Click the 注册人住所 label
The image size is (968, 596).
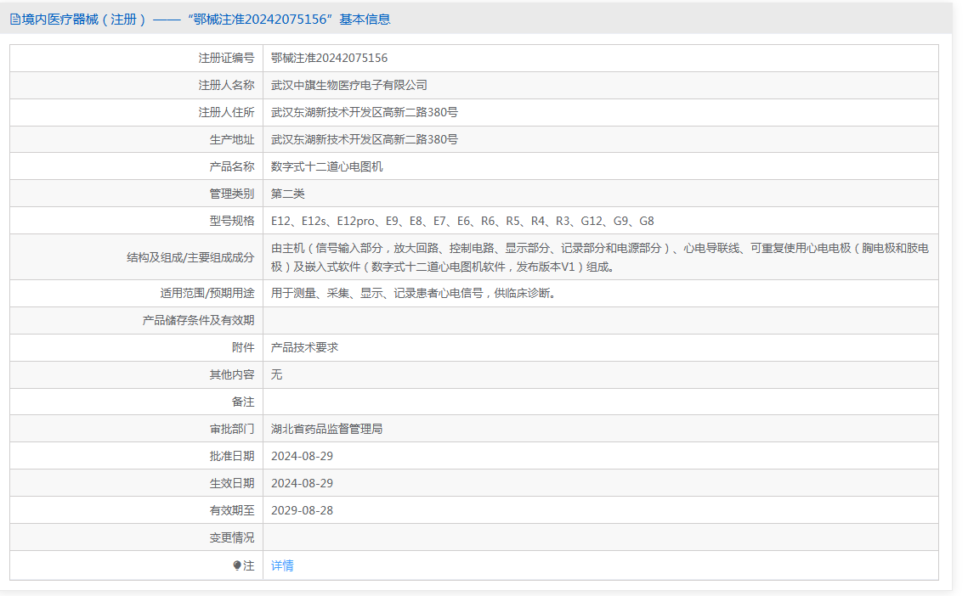pyautogui.click(x=226, y=112)
